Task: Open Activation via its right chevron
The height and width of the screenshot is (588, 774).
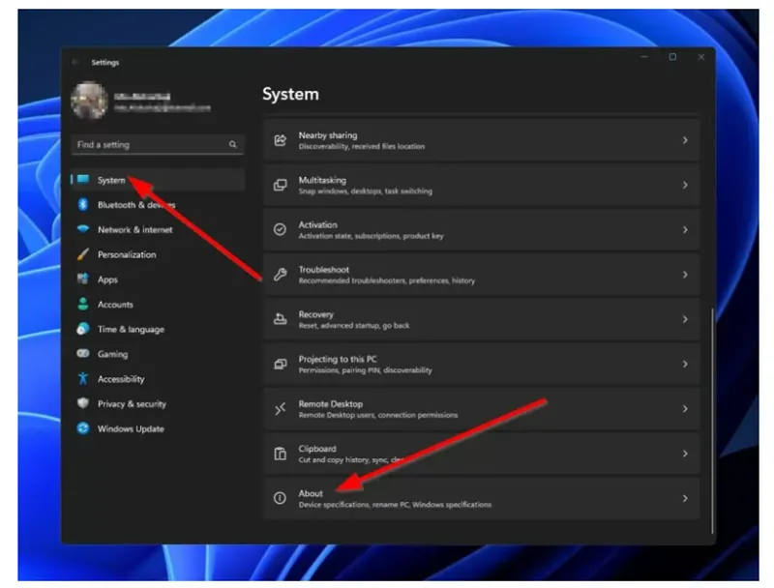Action: (685, 230)
